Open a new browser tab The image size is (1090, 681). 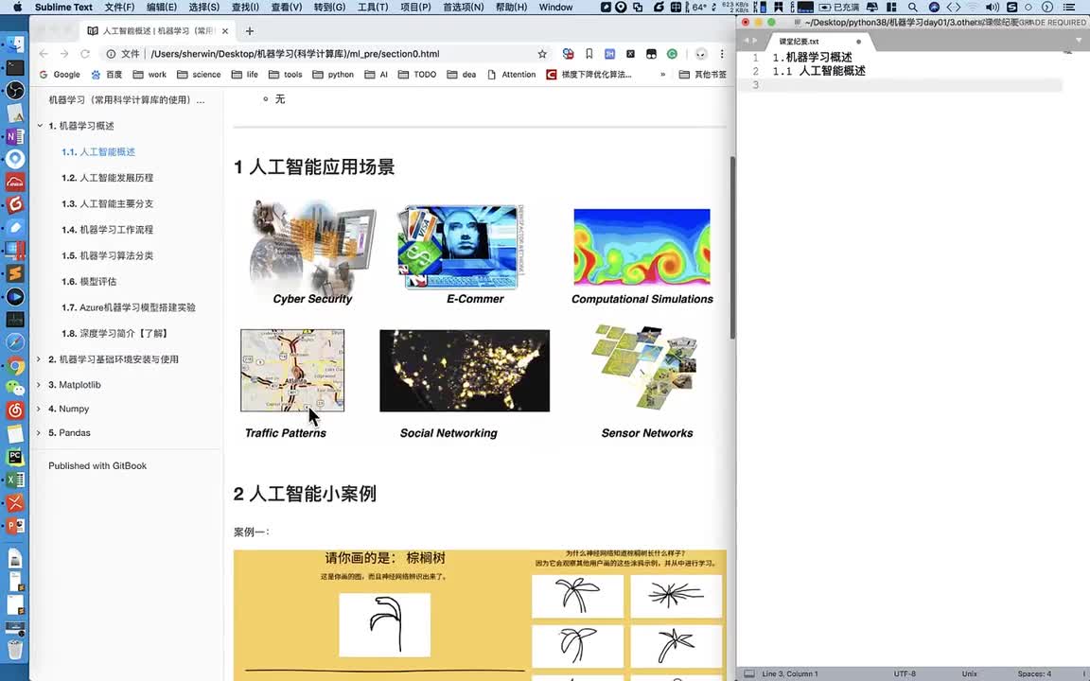(250, 30)
